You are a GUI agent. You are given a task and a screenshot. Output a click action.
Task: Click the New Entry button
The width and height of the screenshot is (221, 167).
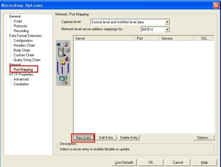83,138
